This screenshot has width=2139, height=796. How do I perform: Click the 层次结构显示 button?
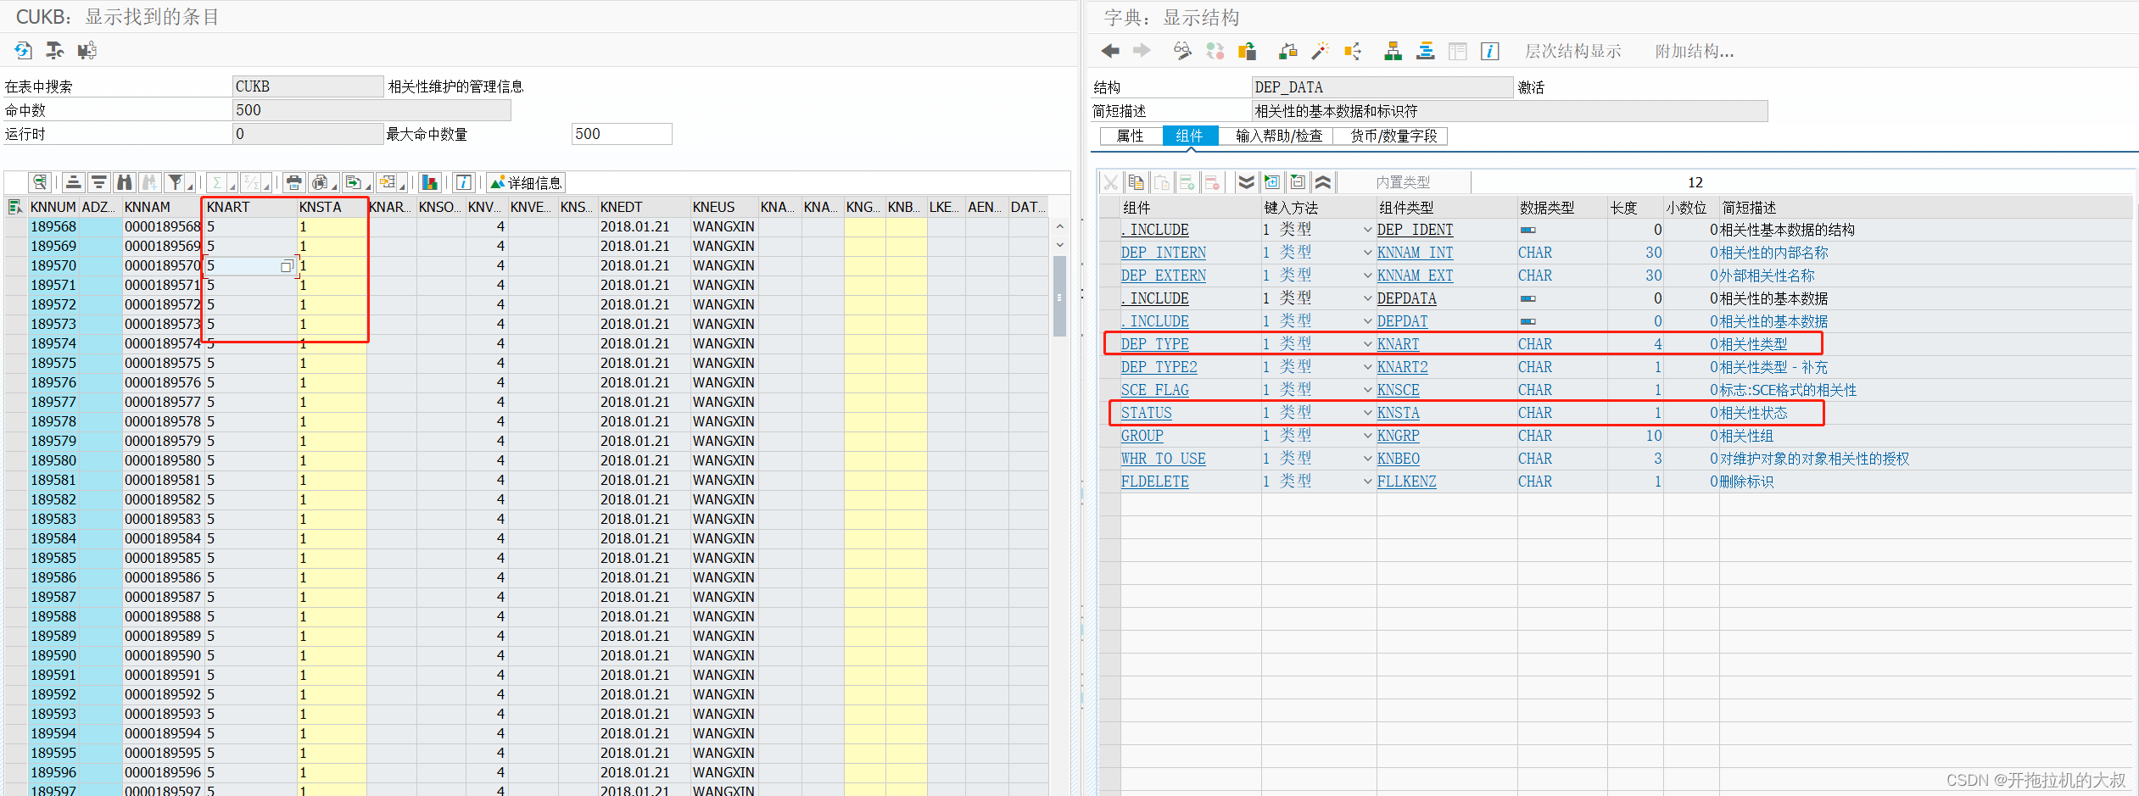[x=1572, y=51]
